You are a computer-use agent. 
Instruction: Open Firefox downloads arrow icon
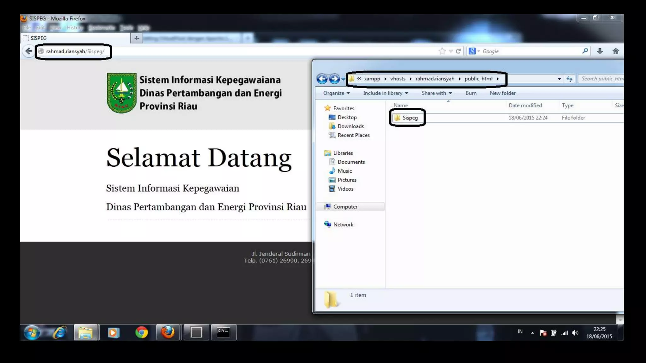600,51
